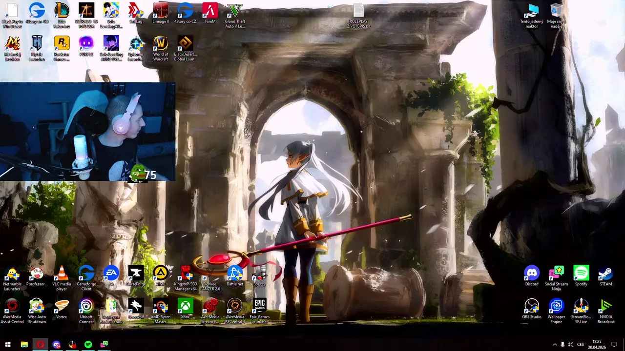Open AVerMedia Stream Engine shortcut
Screen dimensions: 625x351
tap(210, 311)
